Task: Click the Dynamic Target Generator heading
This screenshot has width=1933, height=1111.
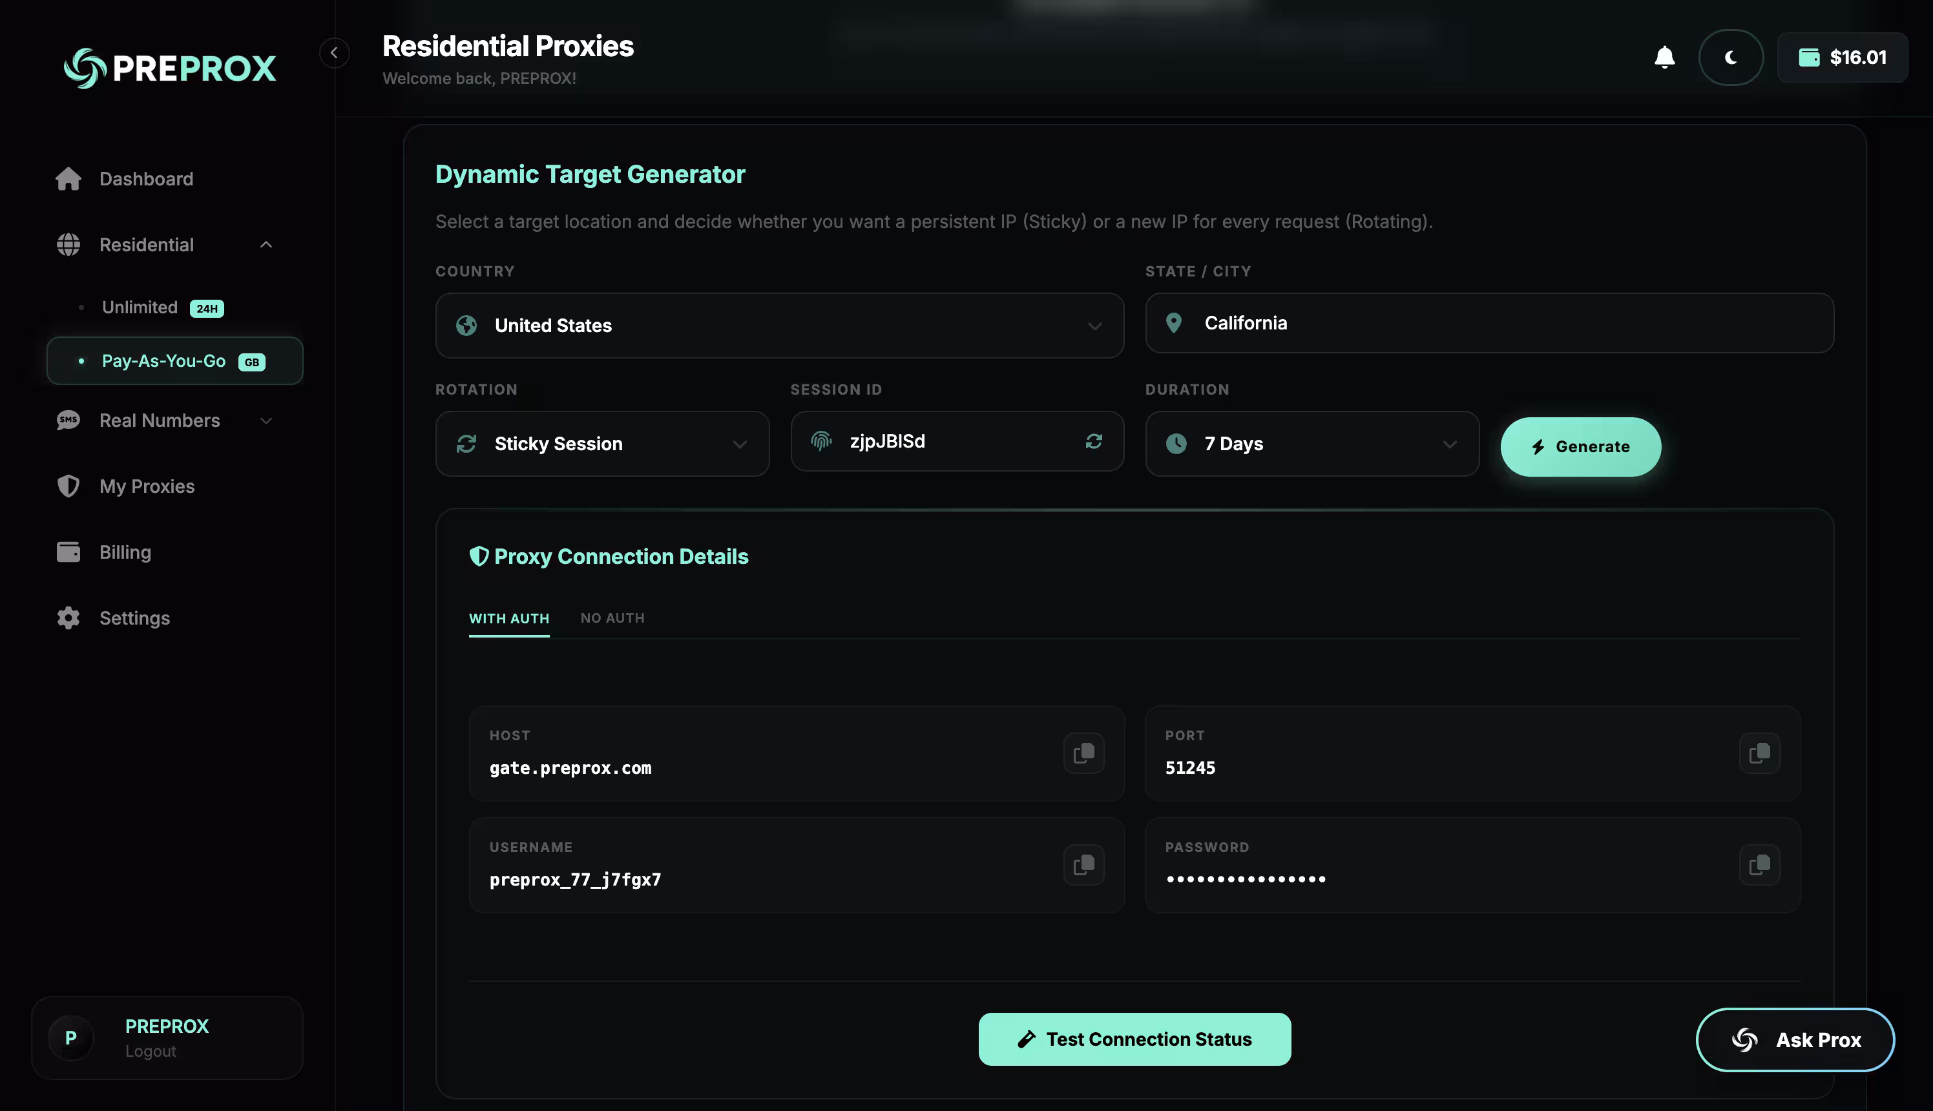Action: pyautogui.click(x=590, y=175)
